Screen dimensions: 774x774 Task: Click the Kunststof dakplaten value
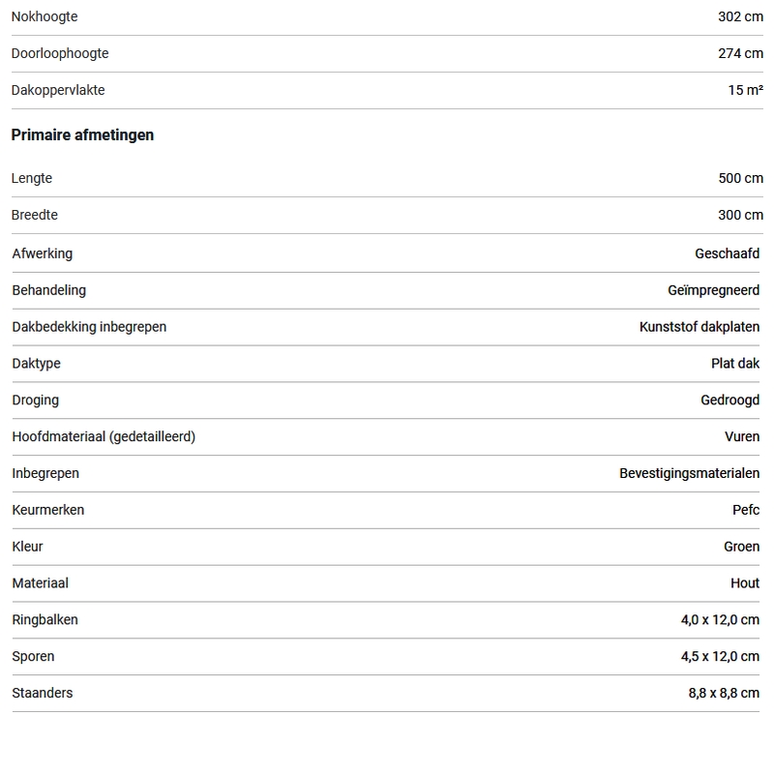[699, 328]
